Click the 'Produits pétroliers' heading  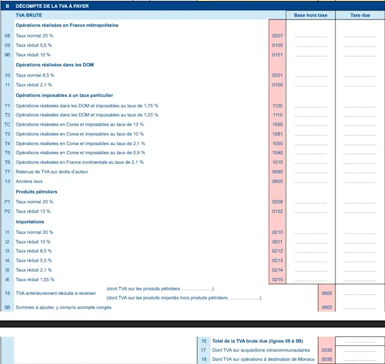point(36,192)
